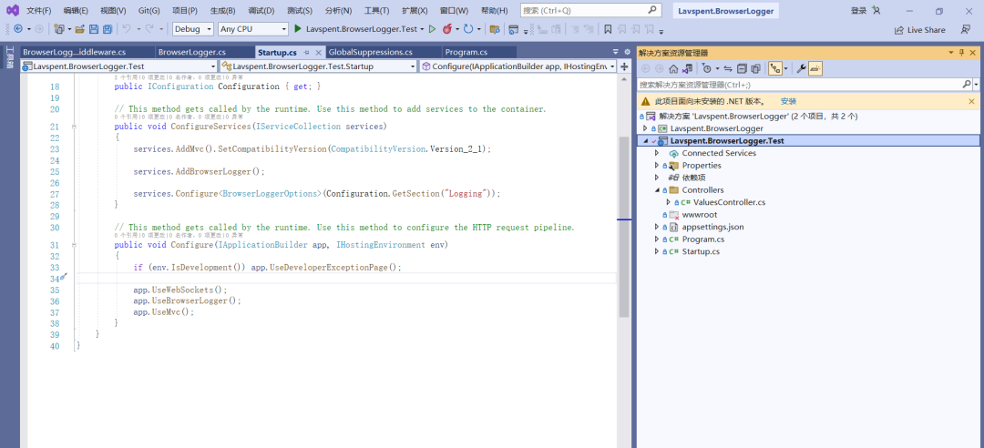Screen dimensions: 984x448
Task: Switch views icon in Solution Explorer toolbar
Action: (x=687, y=68)
